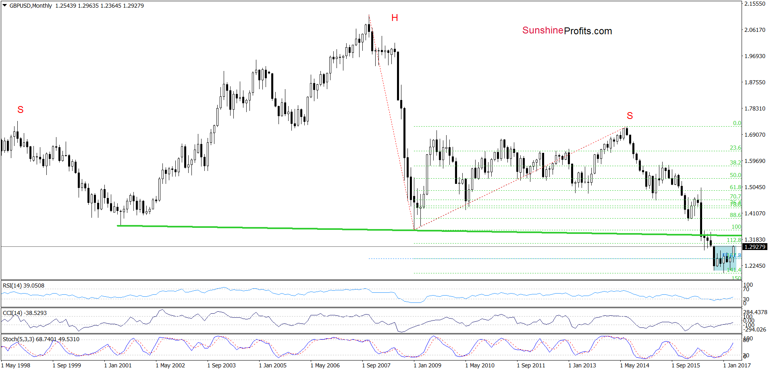This screenshot has width=769, height=371.
Task: Click the time axis label 1 May 1998
Action: (x=16, y=365)
